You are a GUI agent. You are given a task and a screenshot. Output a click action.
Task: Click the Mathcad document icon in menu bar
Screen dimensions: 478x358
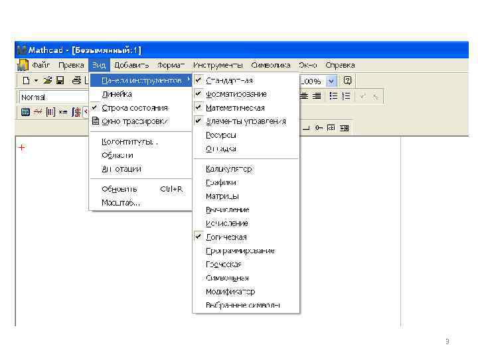[x=23, y=65]
